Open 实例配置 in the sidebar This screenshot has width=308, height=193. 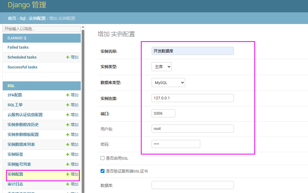pos(15,174)
